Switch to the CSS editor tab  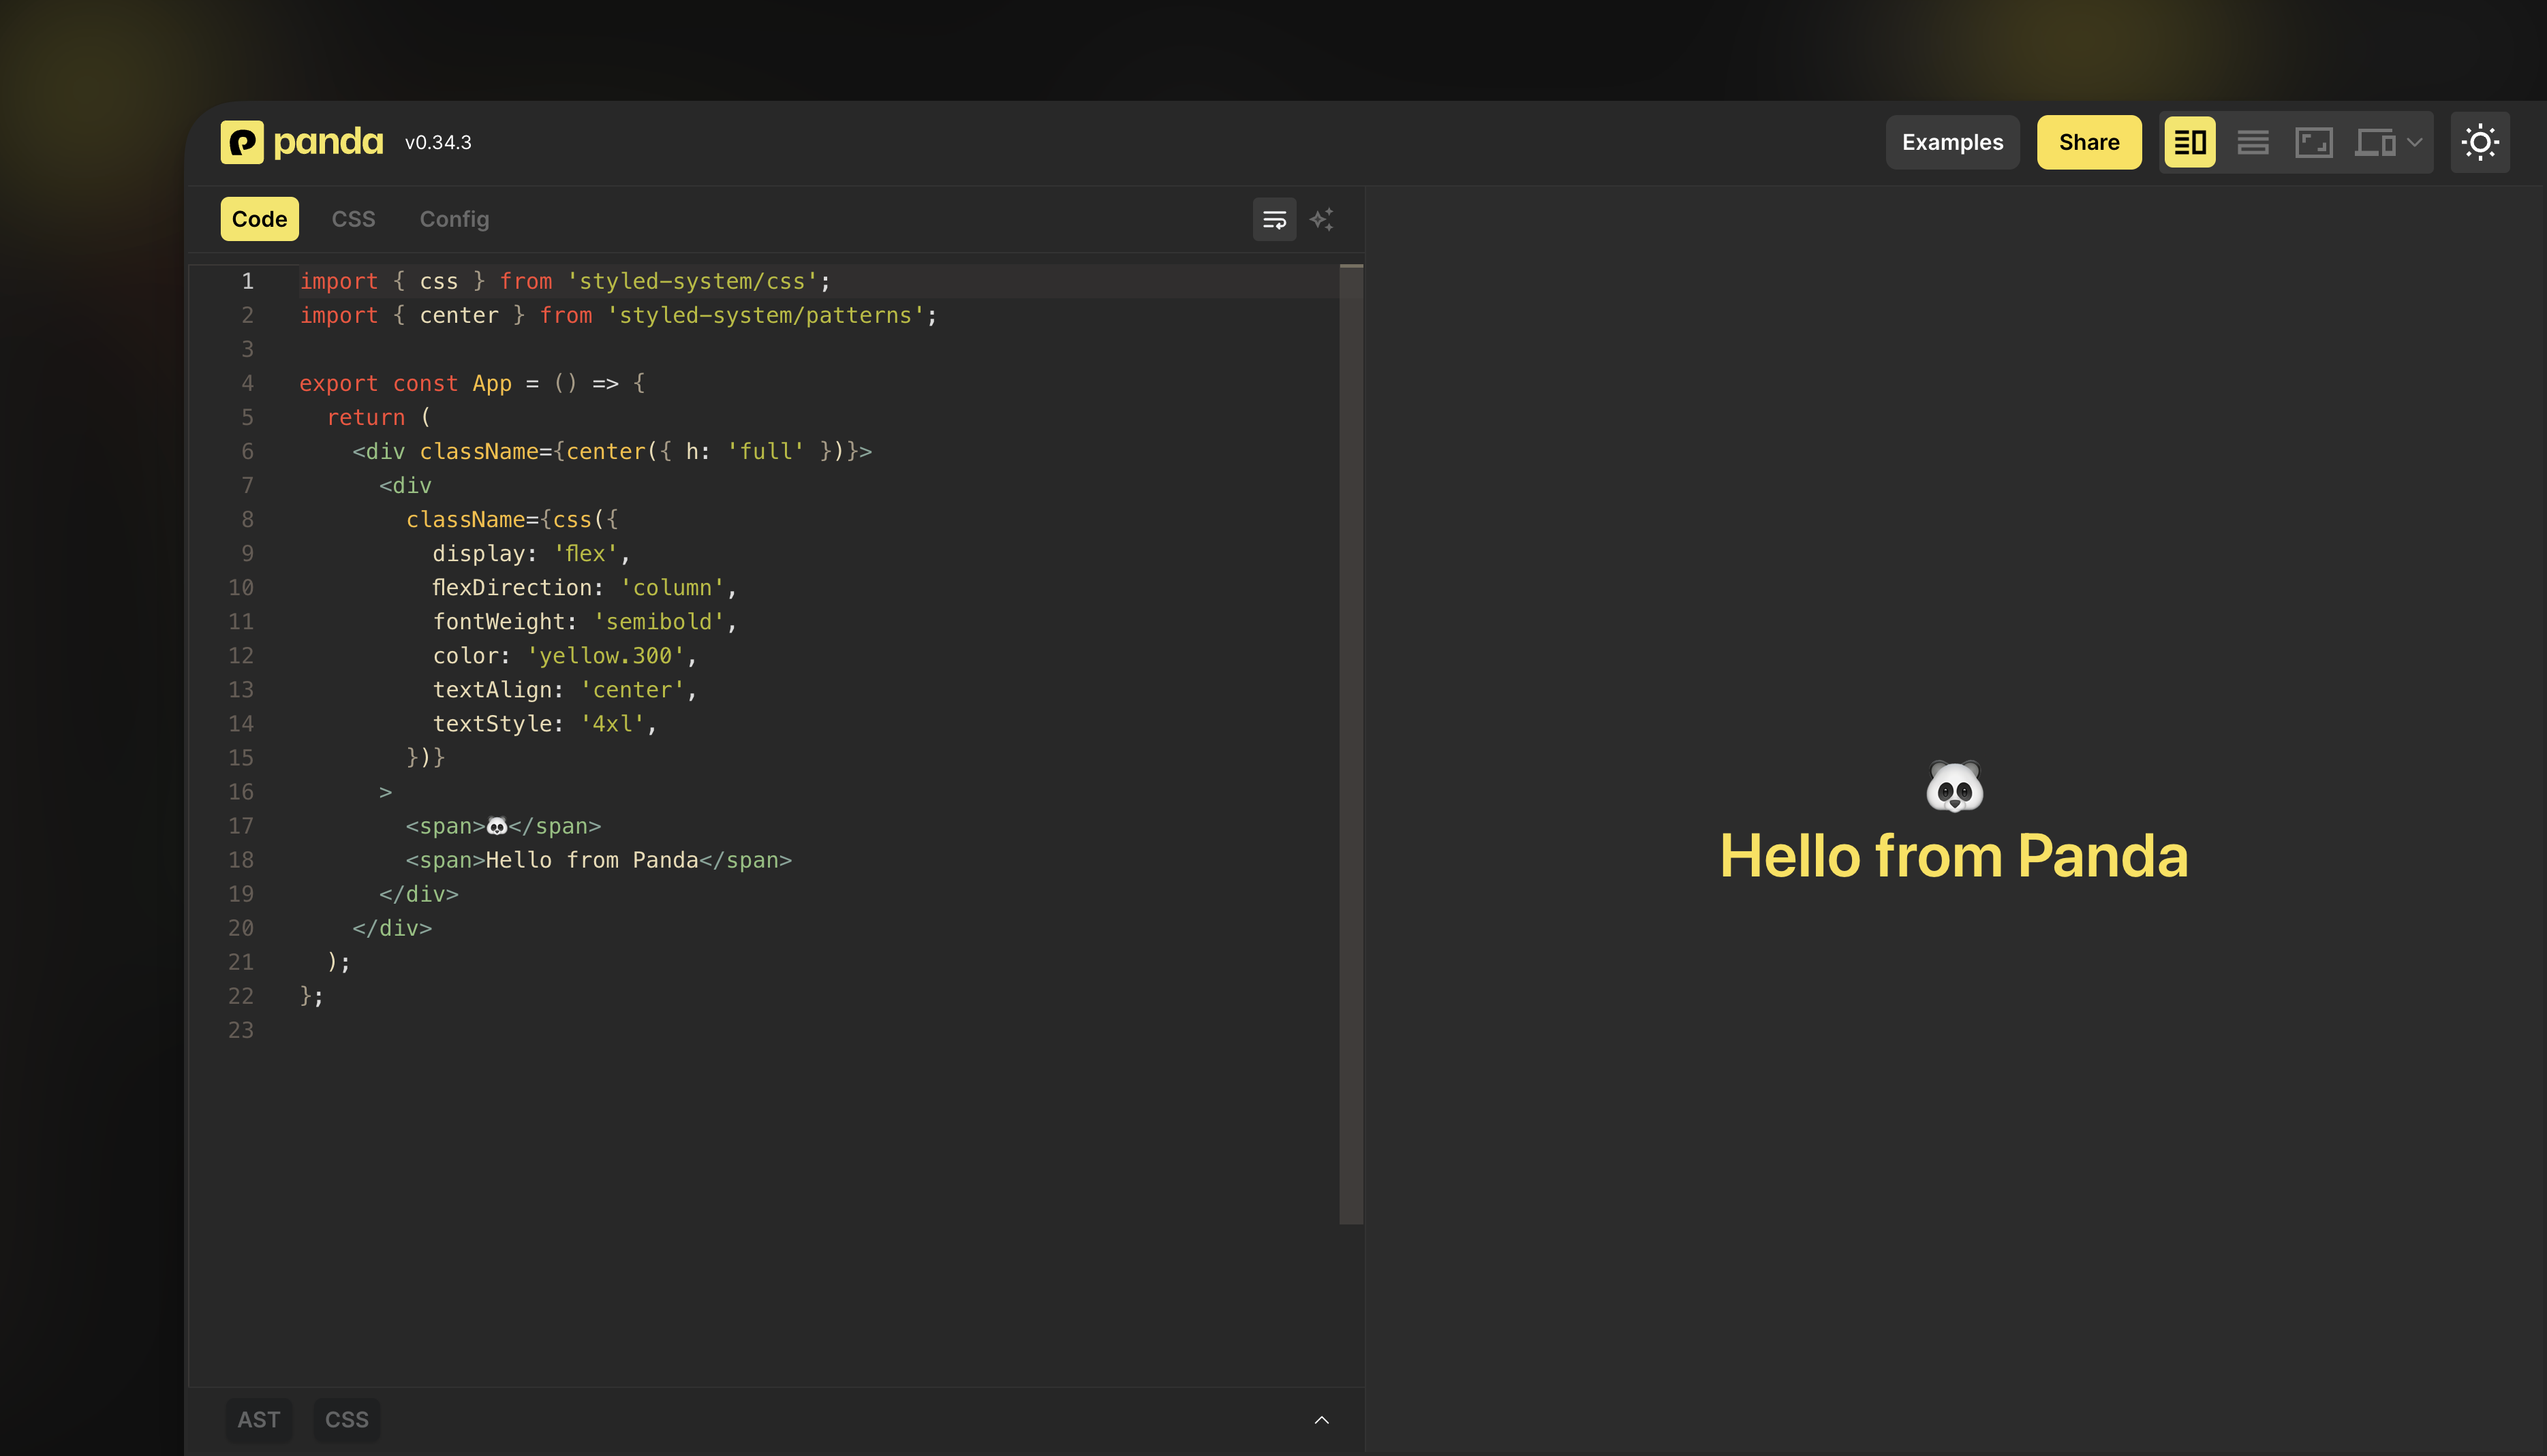[x=353, y=219]
